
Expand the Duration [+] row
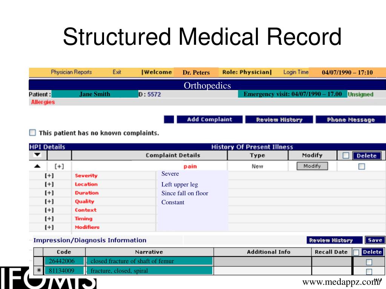(x=49, y=193)
